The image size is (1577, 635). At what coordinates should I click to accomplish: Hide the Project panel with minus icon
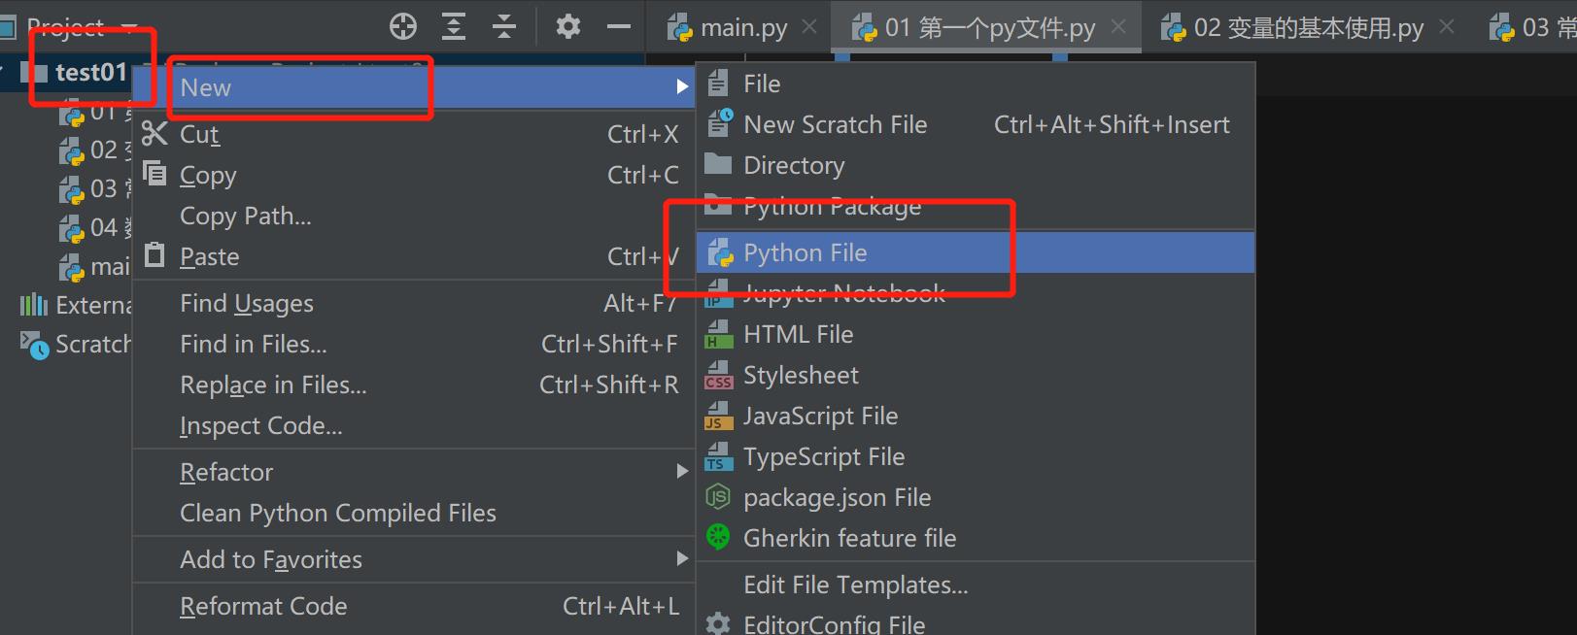click(x=619, y=26)
